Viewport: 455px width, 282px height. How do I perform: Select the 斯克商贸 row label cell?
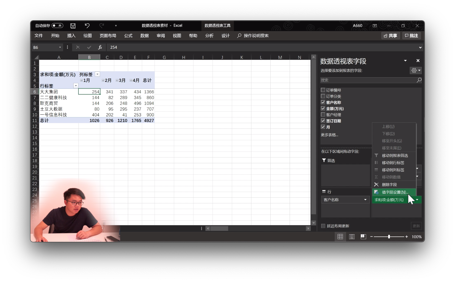(59, 103)
